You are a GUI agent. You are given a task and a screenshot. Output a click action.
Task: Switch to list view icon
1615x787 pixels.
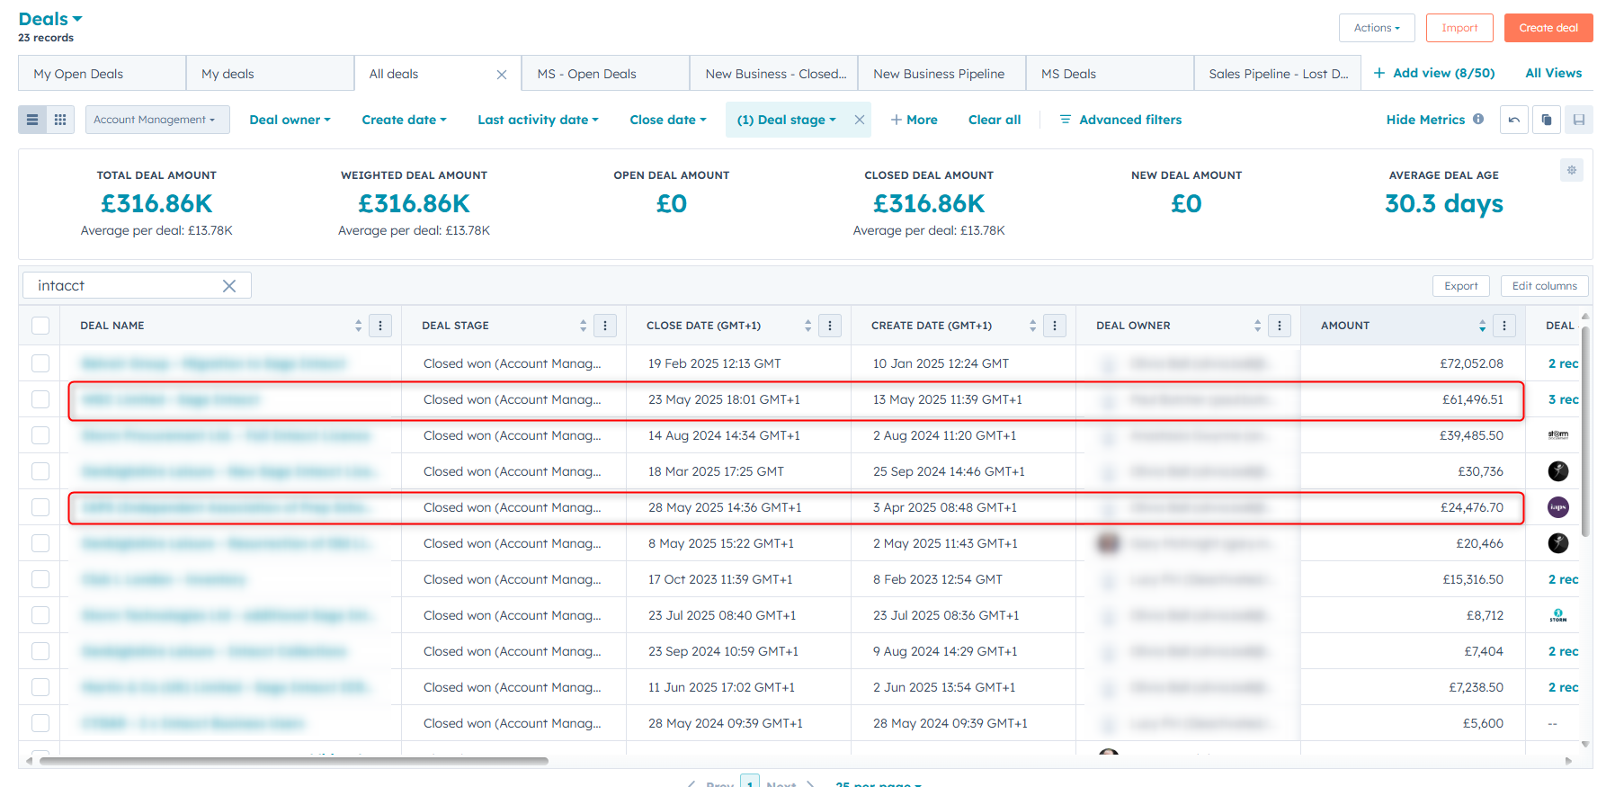pyautogui.click(x=32, y=120)
